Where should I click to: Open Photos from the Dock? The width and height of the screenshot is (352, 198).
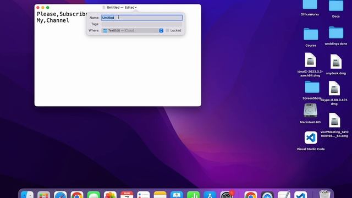pyautogui.click(x=110, y=194)
